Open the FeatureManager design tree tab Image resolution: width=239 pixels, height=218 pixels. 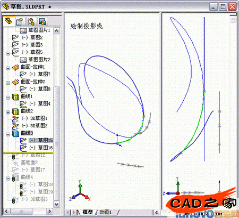[8, 21]
